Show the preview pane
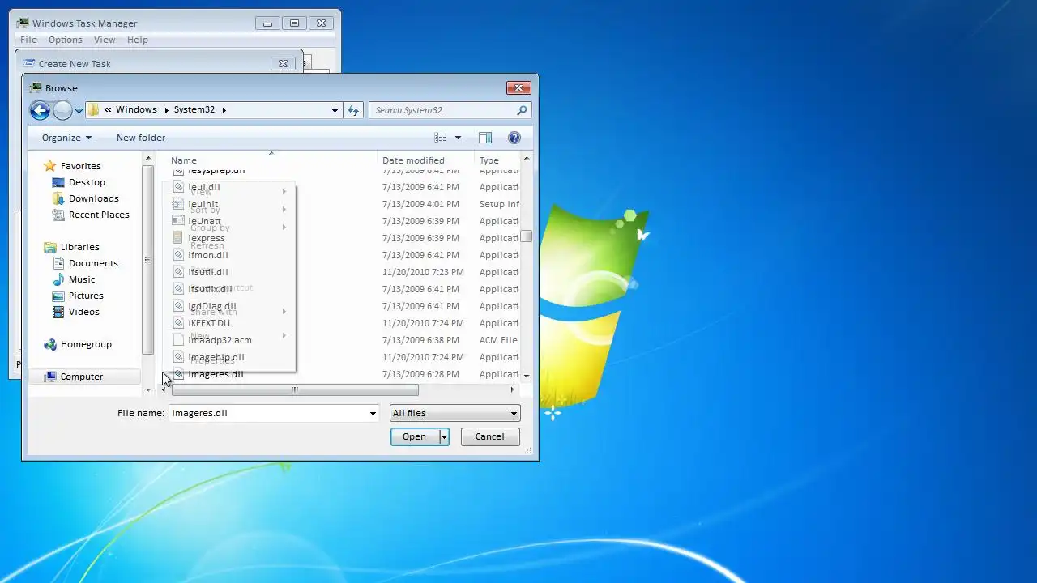The width and height of the screenshot is (1037, 583). [485, 138]
